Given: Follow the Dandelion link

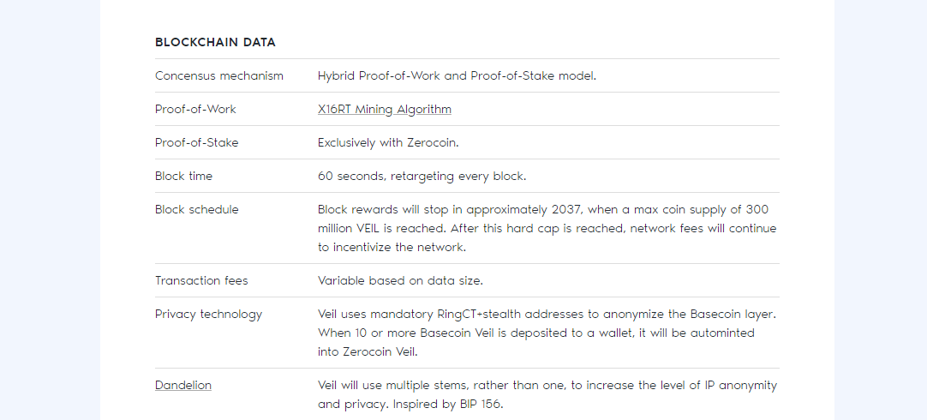Looking at the screenshot, I should 182,386.
